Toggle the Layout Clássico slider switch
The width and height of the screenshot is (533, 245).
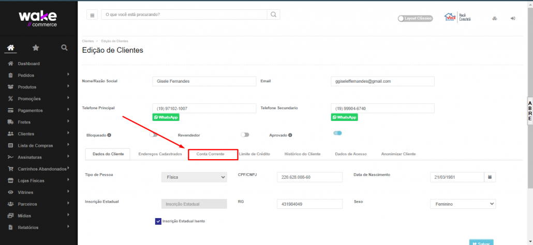coord(402,18)
